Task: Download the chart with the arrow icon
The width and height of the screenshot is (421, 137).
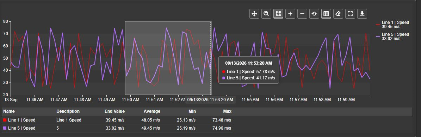Action: [x=362, y=14]
